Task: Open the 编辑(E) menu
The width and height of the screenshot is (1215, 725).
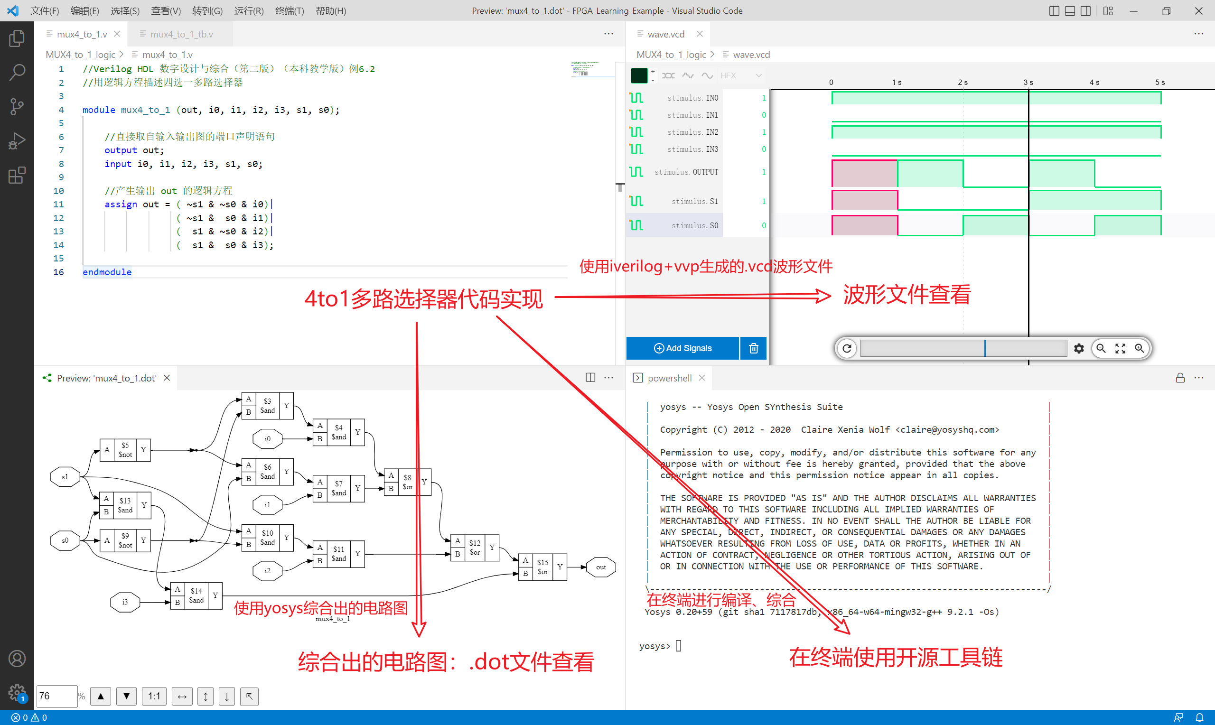Action: coord(84,11)
